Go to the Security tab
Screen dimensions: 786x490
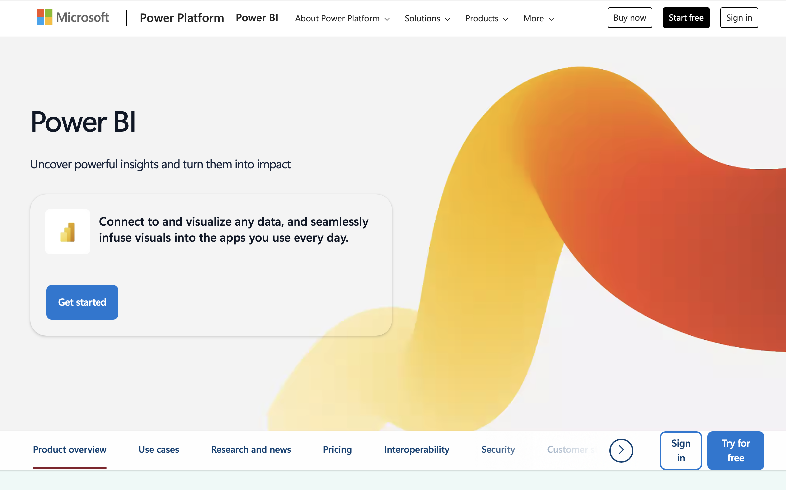pos(498,449)
